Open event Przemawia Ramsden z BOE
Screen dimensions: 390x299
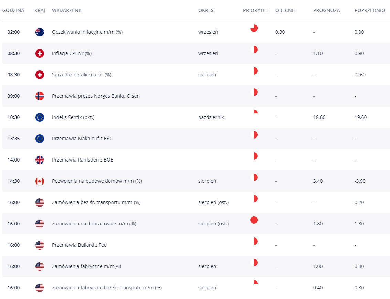click(x=83, y=160)
